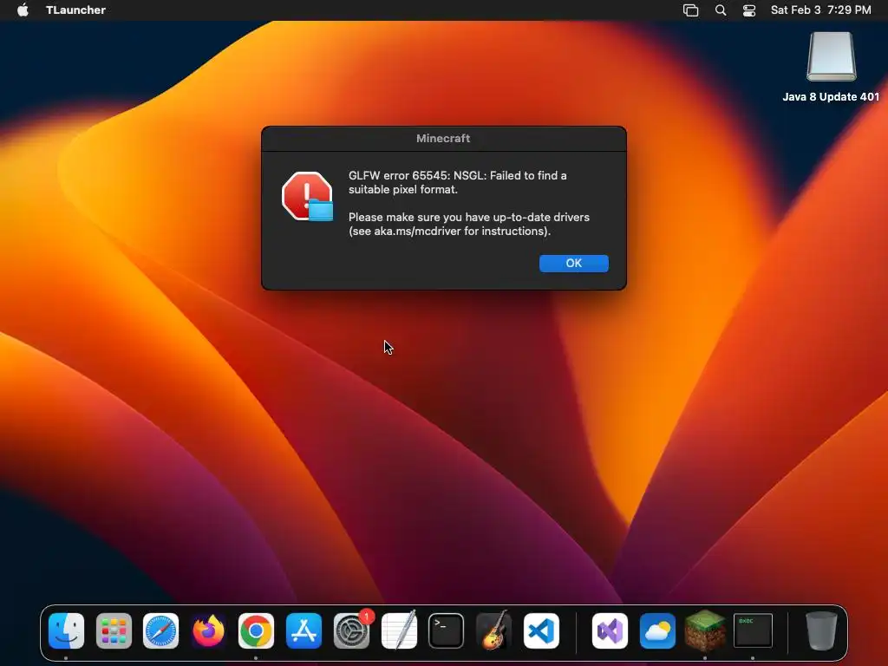The width and height of the screenshot is (888, 666).
Task: Click the Java 8 Update 401 label
Action: click(831, 97)
